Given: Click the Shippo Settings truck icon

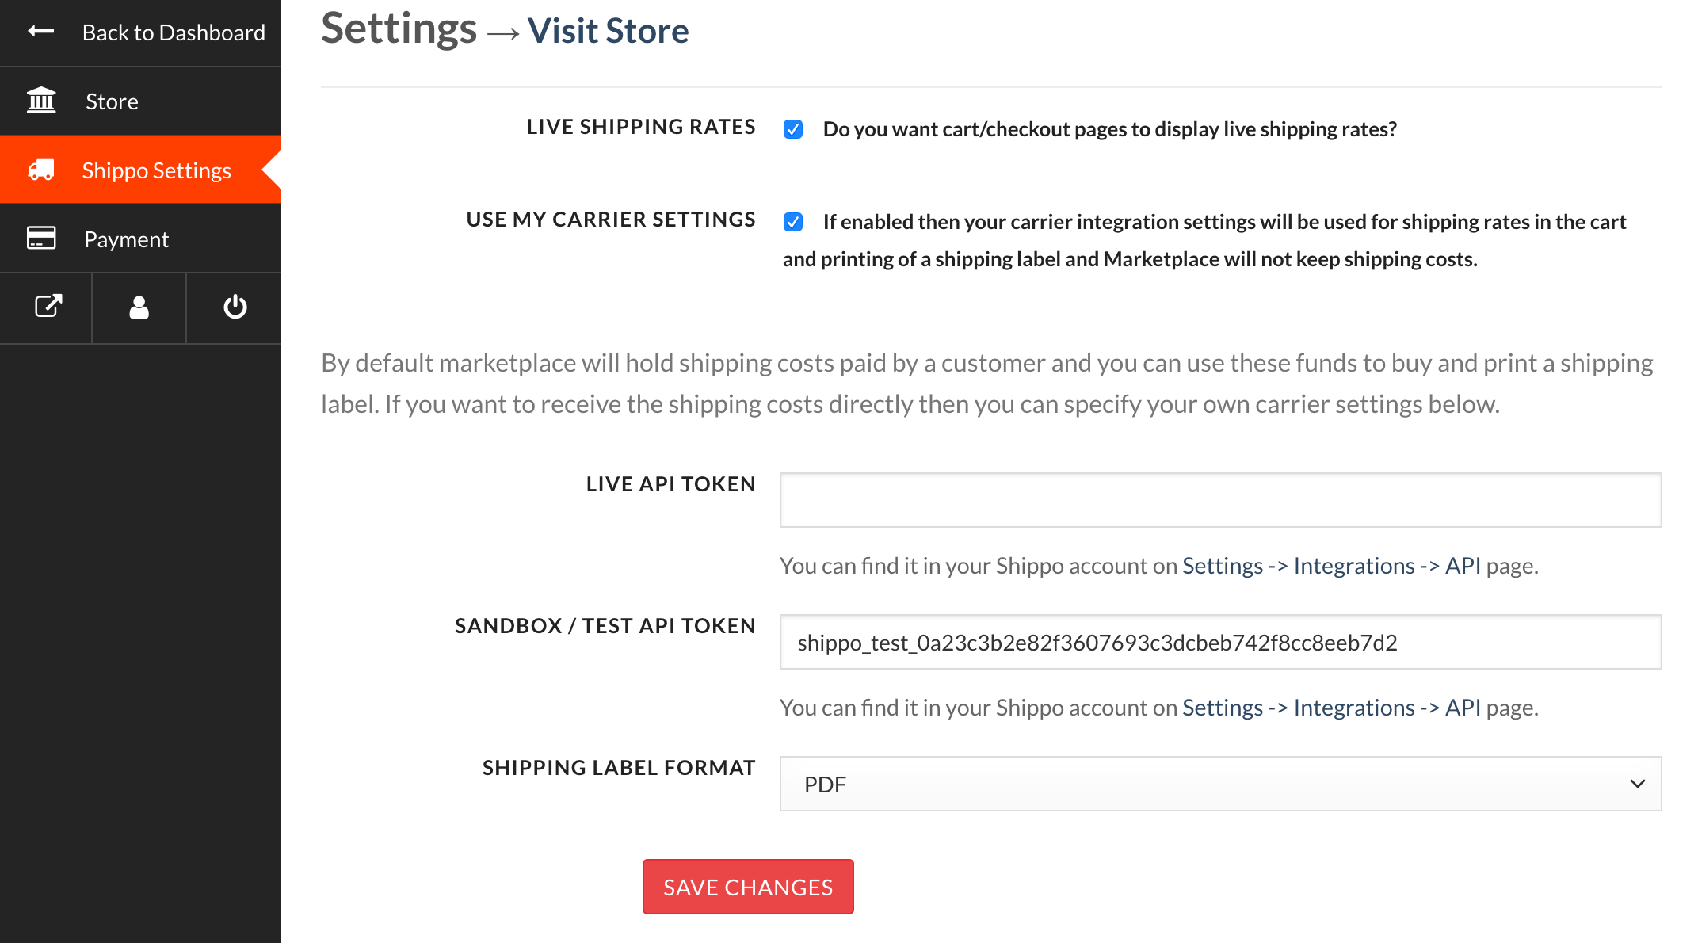Looking at the screenshot, I should click(x=41, y=170).
